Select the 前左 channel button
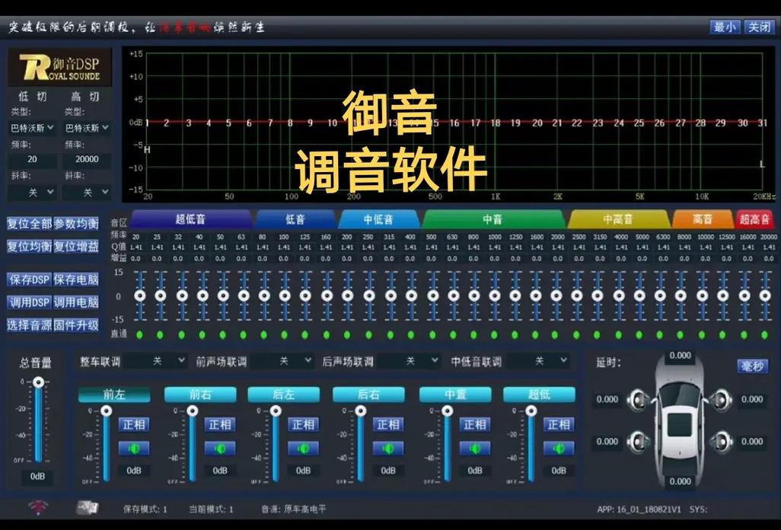This screenshot has height=530, width=781. [114, 394]
